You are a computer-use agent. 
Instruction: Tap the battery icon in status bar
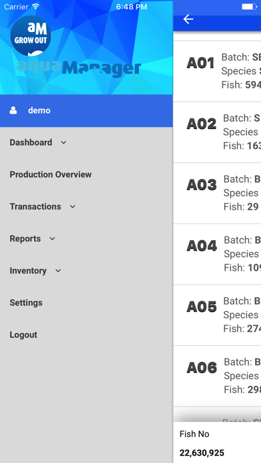tap(249, 7)
